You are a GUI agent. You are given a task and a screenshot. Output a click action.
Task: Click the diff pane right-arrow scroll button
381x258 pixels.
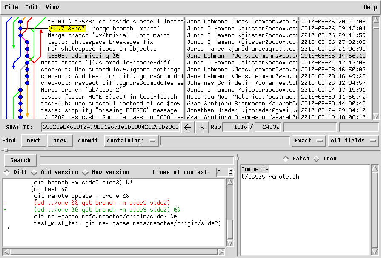pyautogui.click(x=221, y=252)
